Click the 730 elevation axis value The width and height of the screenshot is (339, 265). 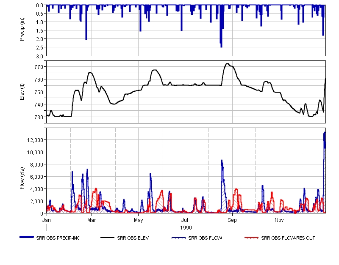click(39, 117)
